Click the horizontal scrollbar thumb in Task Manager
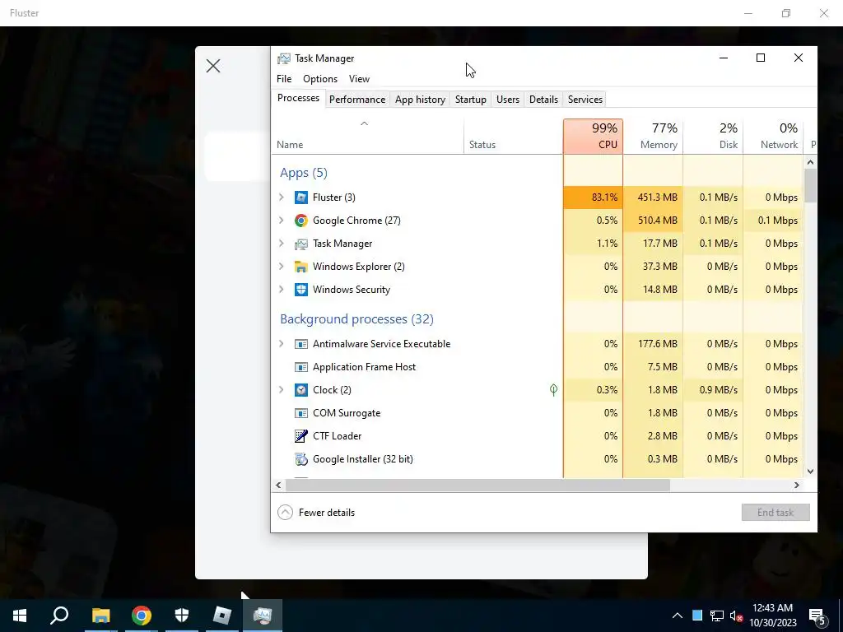Viewport: 843px width, 632px height. pos(478,486)
